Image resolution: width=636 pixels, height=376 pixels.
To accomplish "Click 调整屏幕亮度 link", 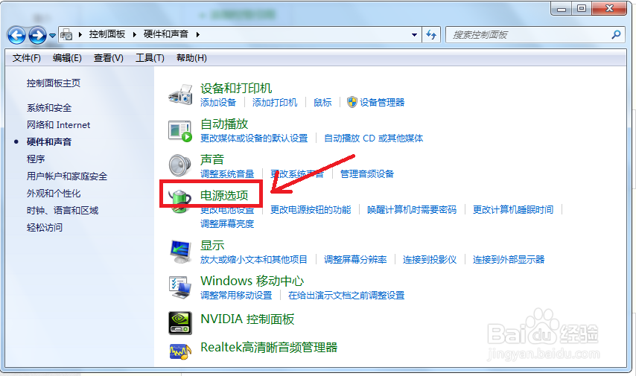I will click(x=227, y=224).
